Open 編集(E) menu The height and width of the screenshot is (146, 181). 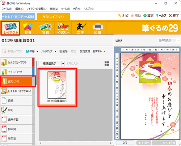[x=19, y=9]
